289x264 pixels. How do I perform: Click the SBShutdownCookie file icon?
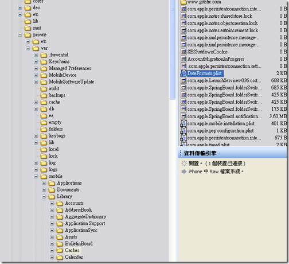click(x=183, y=52)
